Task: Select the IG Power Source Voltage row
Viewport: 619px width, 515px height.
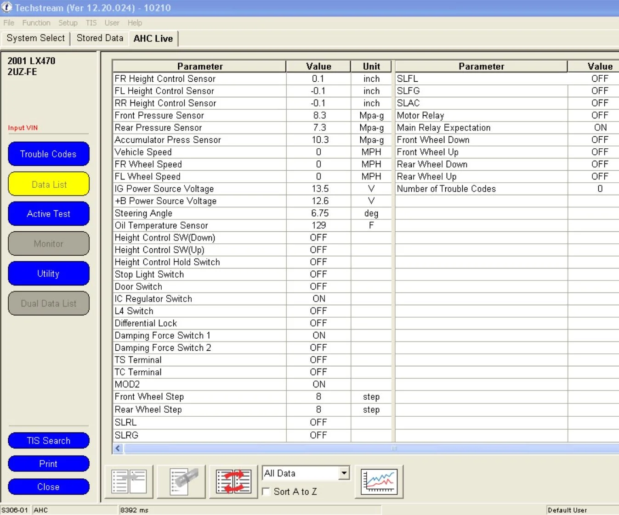Action: pyautogui.click(x=252, y=189)
